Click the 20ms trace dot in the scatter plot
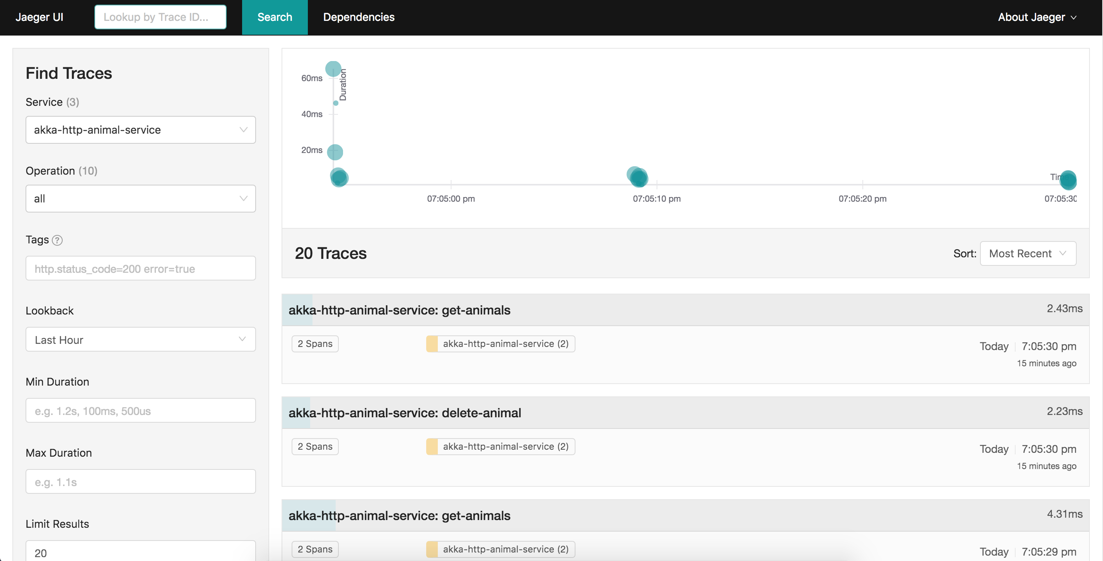The height and width of the screenshot is (561, 1103). pyautogui.click(x=335, y=152)
